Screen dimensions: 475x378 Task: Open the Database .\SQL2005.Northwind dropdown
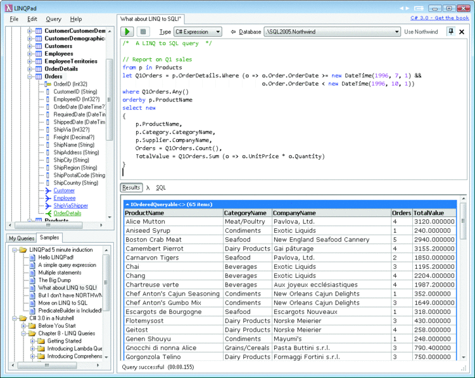pyautogui.click(x=332, y=32)
